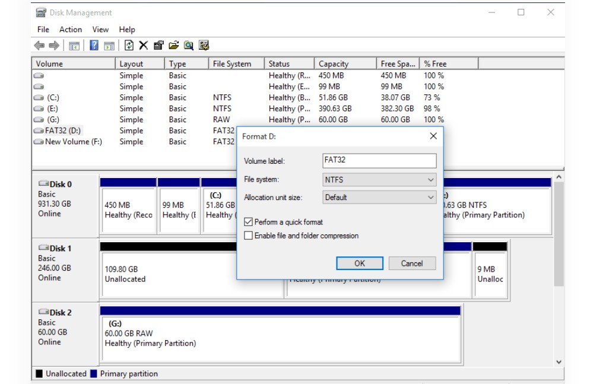Image resolution: width=590 pixels, height=384 pixels.
Task: Open the File menu
Action: (x=43, y=29)
